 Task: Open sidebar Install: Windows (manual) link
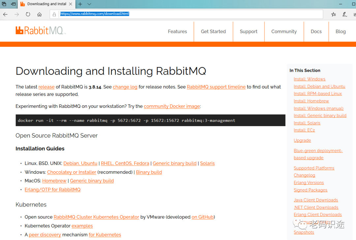click(318, 108)
